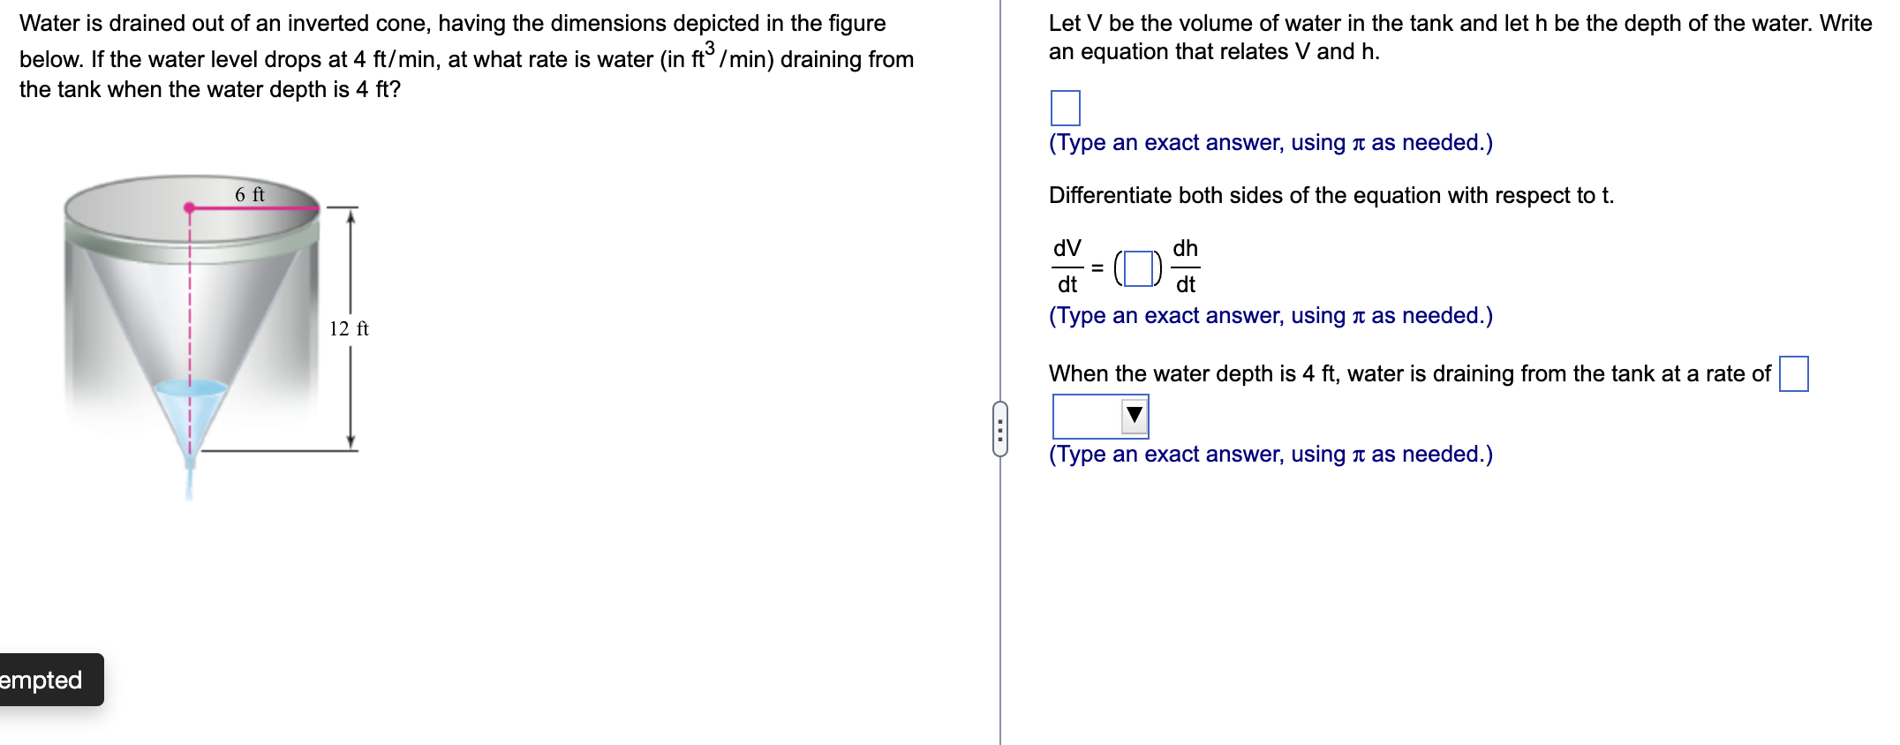This screenshot has height=745, width=1900.
Task: Click the 'Let V be the volume' prompt
Action: pyautogui.click(x=1457, y=37)
